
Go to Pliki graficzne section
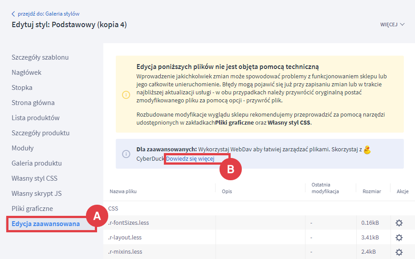[32, 209]
